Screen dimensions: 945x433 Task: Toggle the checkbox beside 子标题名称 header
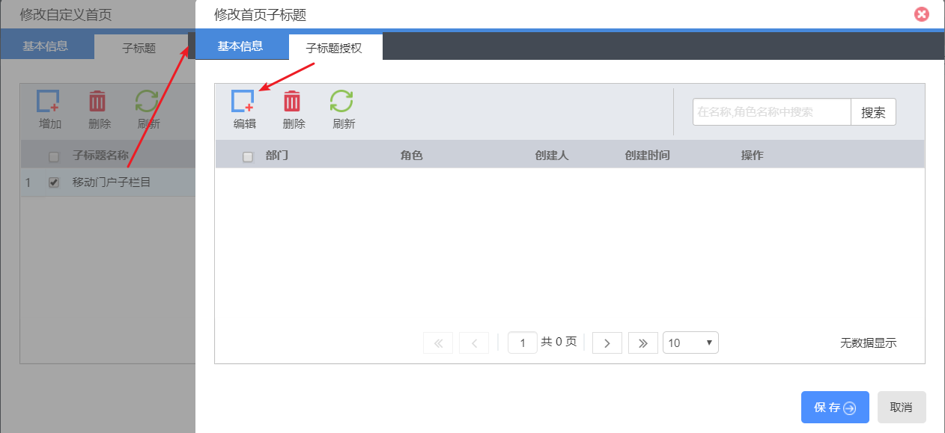[54, 156]
